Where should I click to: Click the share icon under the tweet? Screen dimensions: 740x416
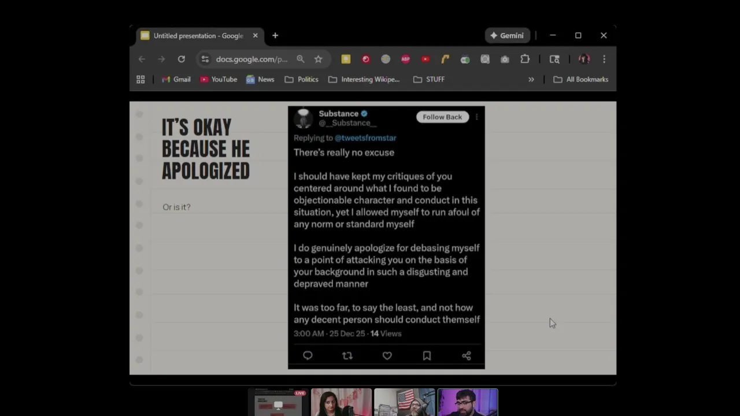(467, 356)
